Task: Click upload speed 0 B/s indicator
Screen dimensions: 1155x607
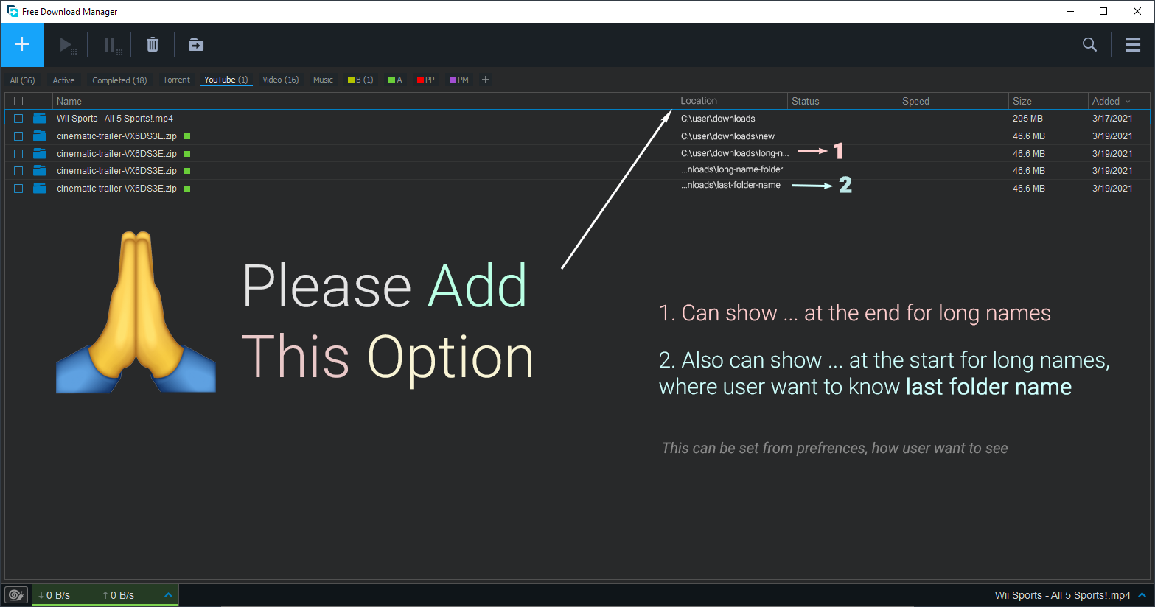Action: pyautogui.click(x=119, y=595)
